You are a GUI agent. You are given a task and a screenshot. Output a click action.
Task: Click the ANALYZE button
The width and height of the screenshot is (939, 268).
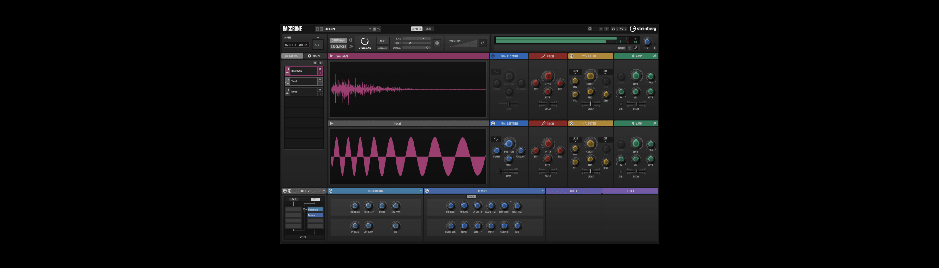[383, 48]
